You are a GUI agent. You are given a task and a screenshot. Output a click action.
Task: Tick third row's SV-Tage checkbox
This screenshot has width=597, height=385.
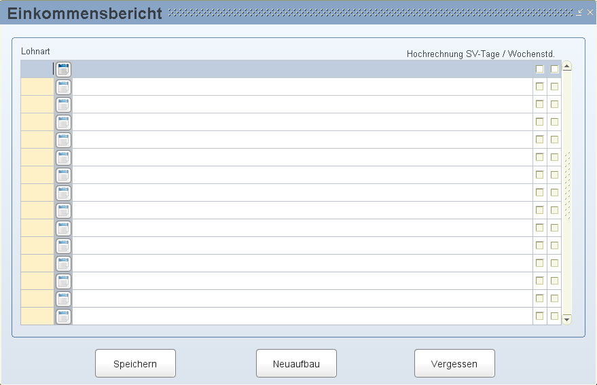[x=539, y=104]
